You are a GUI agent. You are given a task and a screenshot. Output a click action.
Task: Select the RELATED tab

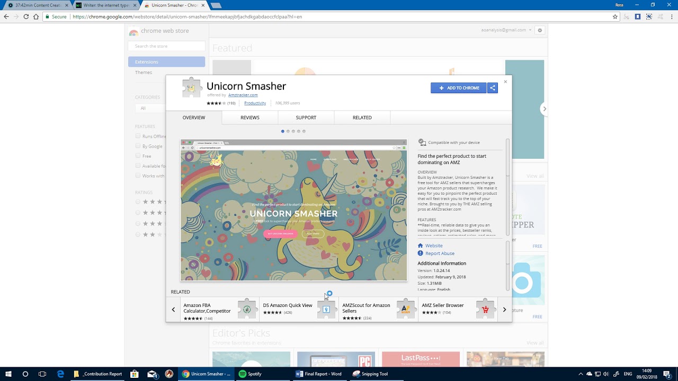pos(362,117)
